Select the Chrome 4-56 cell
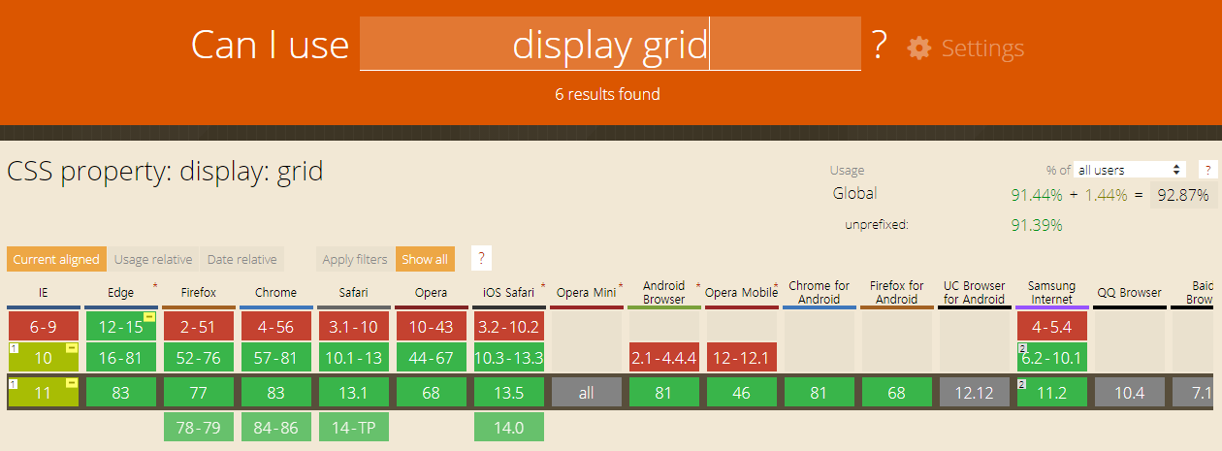 click(276, 327)
